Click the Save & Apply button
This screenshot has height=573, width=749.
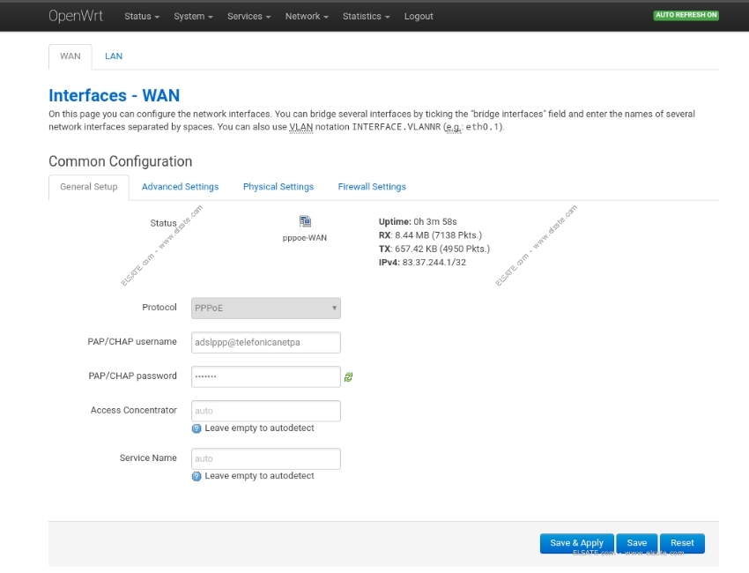(x=576, y=543)
